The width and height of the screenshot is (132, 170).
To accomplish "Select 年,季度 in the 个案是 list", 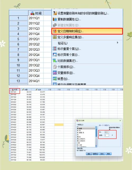I will [86, 128].
